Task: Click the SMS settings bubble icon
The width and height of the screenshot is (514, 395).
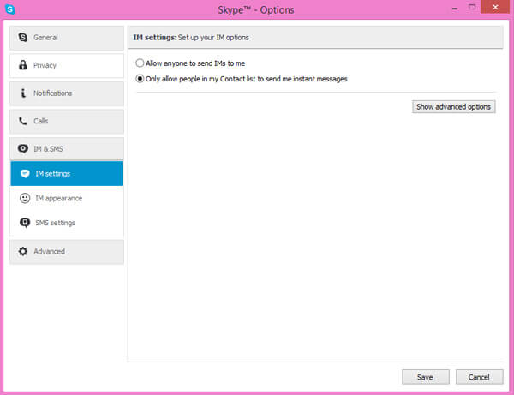Action: [25, 223]
